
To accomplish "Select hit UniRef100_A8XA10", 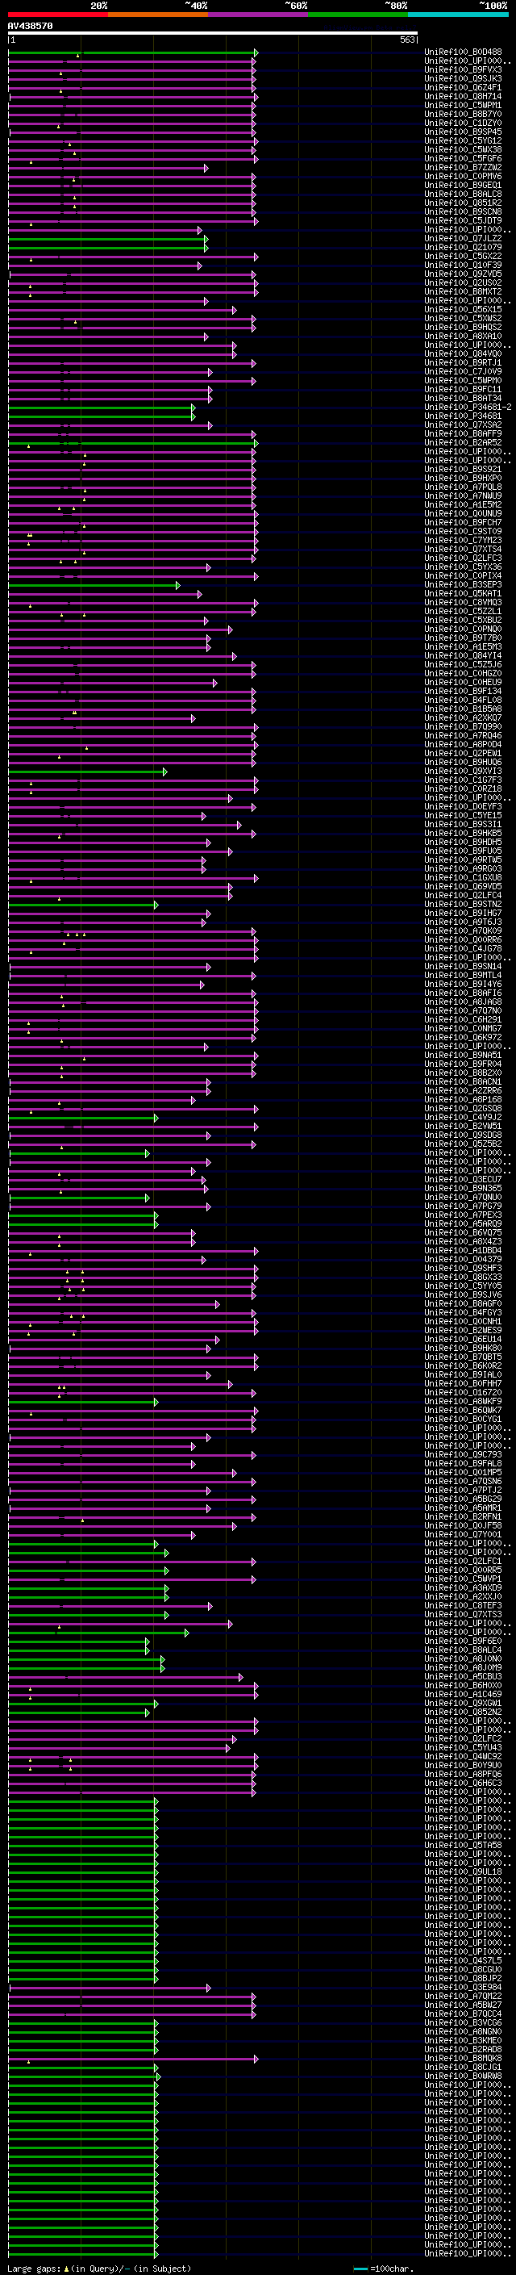I will point(463,337).
